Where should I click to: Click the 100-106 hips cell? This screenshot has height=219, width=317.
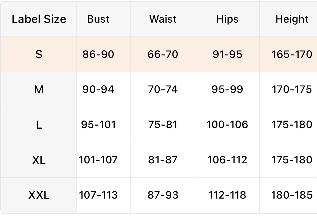click(227, 125)
